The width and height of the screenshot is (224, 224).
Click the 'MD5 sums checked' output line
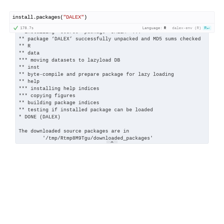coord(110,39)
